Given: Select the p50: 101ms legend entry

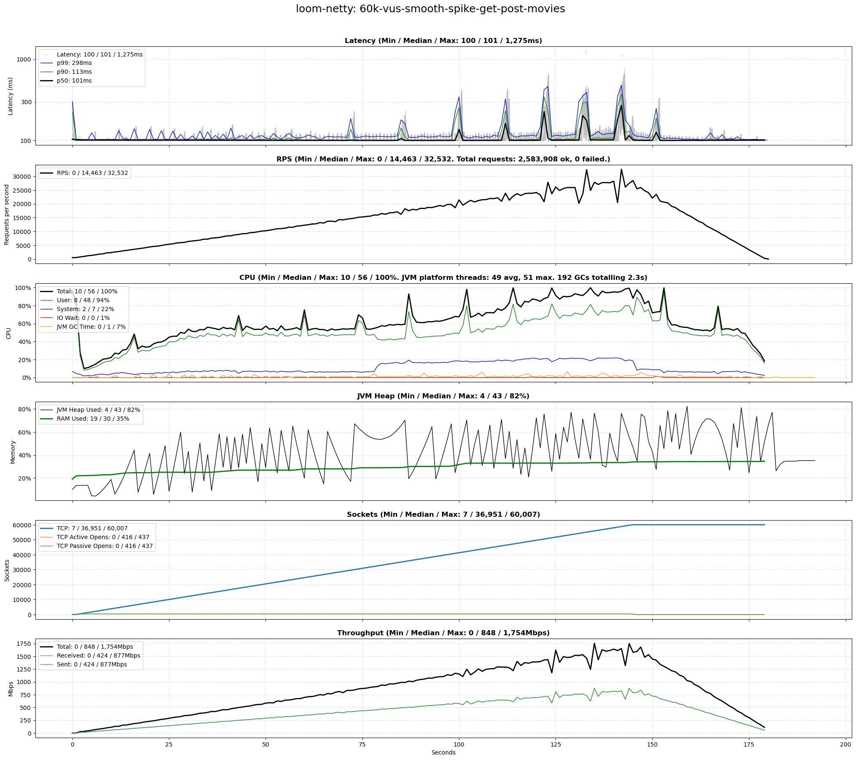Looking at the screenshot, I should pyautogui.click(x=74, y=81).
